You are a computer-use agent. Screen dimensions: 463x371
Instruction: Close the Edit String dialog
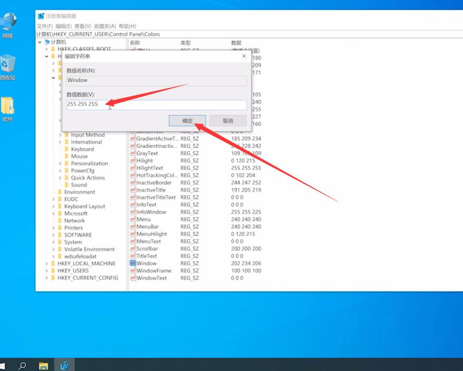coord(244,56)
